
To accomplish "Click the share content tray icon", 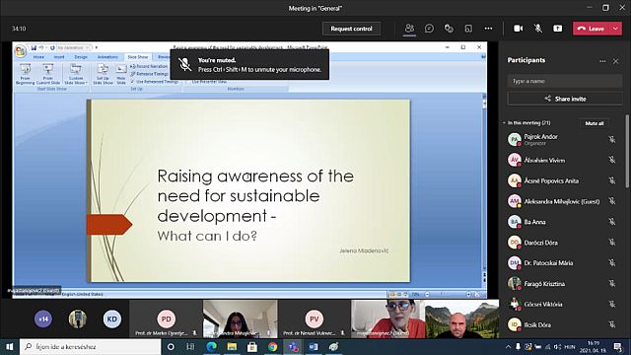I will [x=557, y=29].
